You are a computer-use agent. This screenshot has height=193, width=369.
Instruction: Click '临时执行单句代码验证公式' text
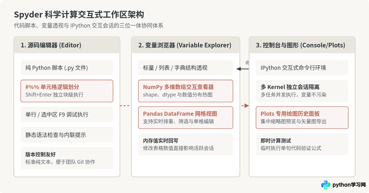coord(291,148)
